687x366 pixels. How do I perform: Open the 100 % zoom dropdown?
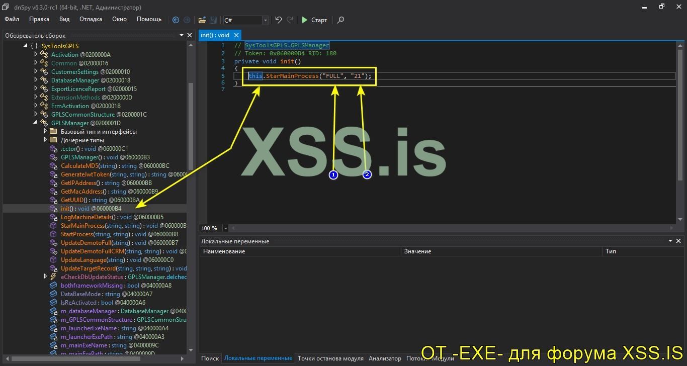[x=225, y=228]
